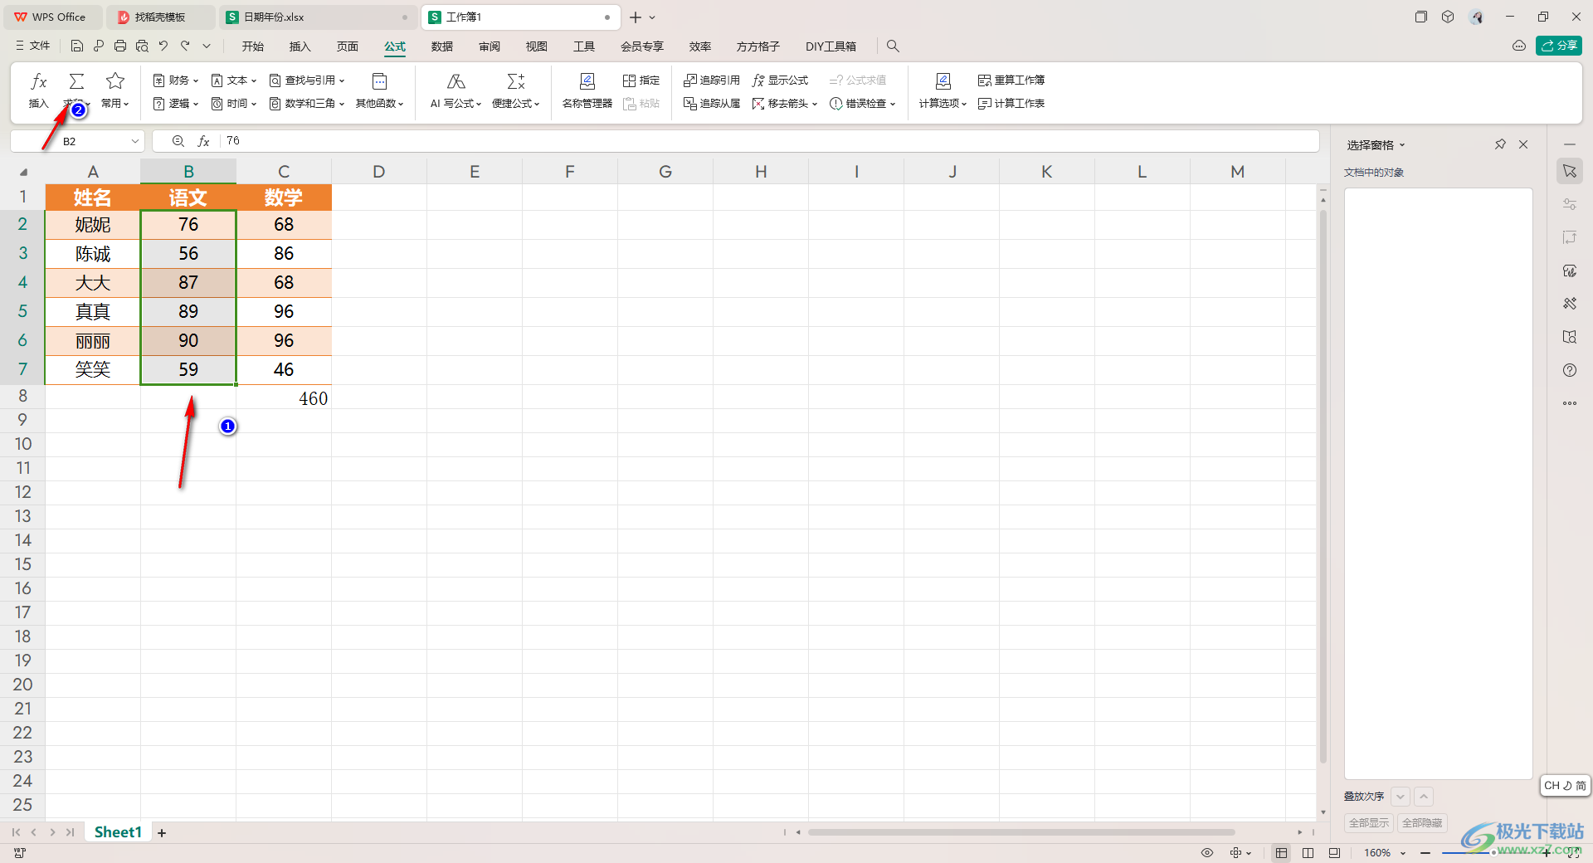Click 追踪从属 (trace dependents) tool

[712, 104]
